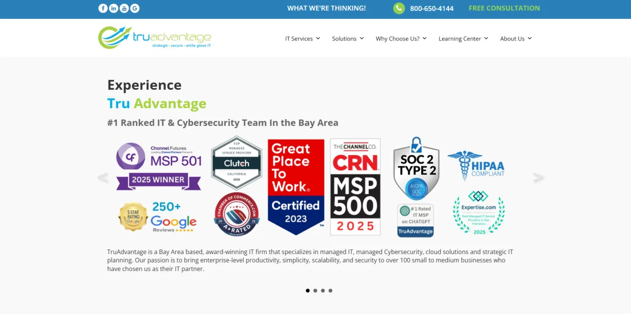Expand the About Us menu
Viewport: 631px width, 314px height.
[516, 38]
